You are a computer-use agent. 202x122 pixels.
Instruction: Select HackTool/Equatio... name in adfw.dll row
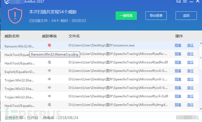(x=20, y=63)
